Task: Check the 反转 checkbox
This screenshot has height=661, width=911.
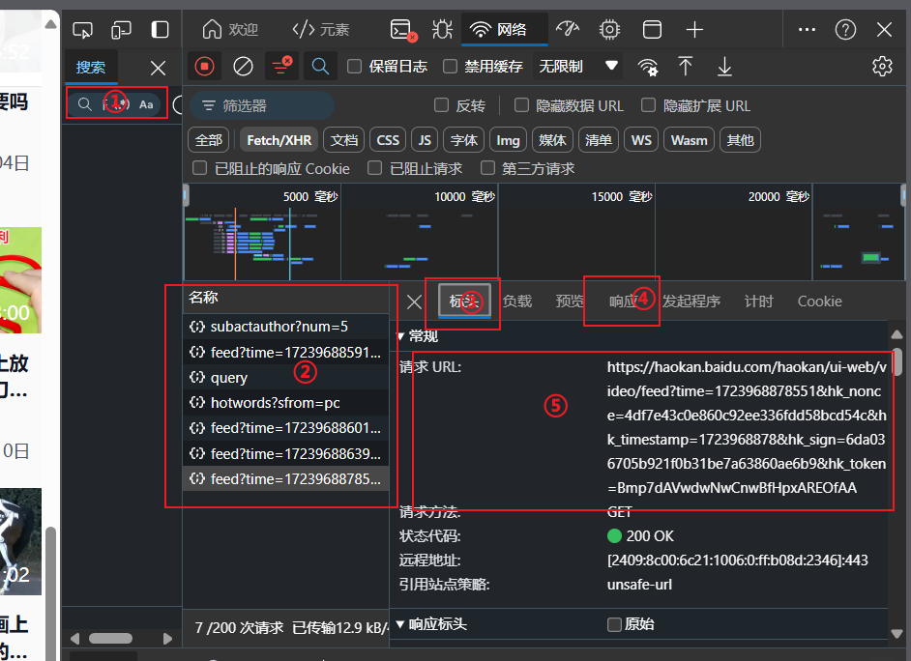Action: (x=442, y=105)
